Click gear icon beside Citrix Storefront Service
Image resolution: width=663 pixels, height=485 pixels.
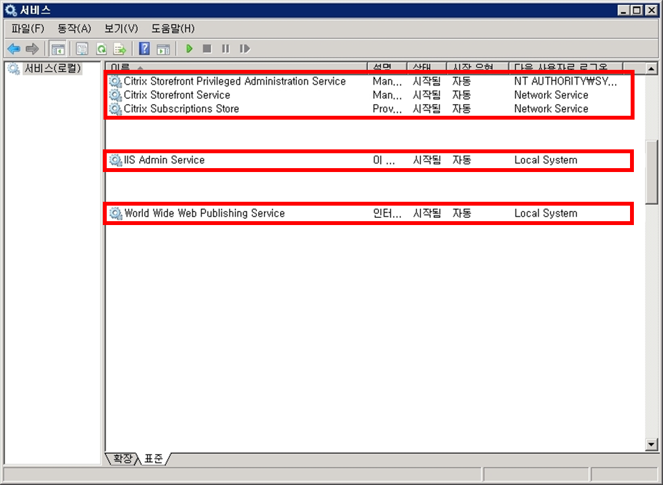pos(115,95)
